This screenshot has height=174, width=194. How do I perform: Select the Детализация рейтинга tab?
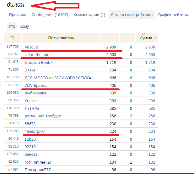[x=132, y=15]
